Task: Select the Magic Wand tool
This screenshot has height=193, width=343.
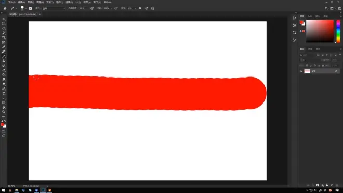Action: coord(4,33)
